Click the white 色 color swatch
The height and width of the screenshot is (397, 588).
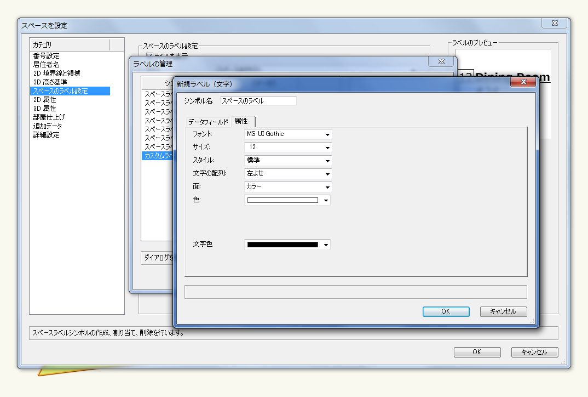[283, 200]
